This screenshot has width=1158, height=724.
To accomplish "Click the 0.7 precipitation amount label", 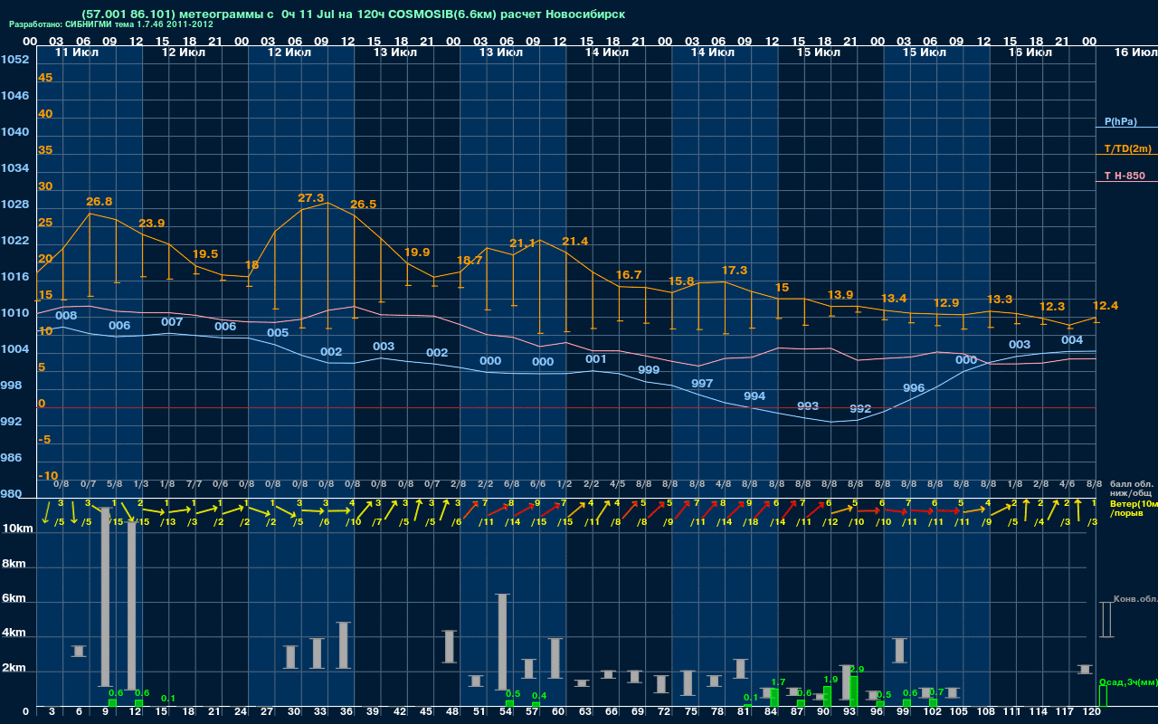I will coord(936,691).
